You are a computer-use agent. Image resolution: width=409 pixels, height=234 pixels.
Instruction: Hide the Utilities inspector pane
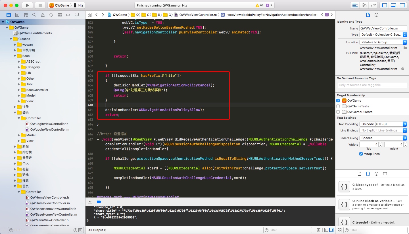pos(402,5)
